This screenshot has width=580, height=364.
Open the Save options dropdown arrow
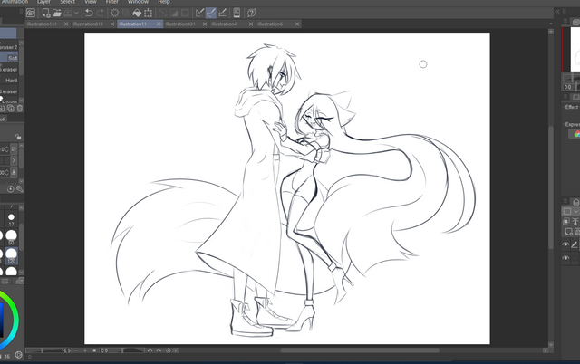[x=76, y=13]
